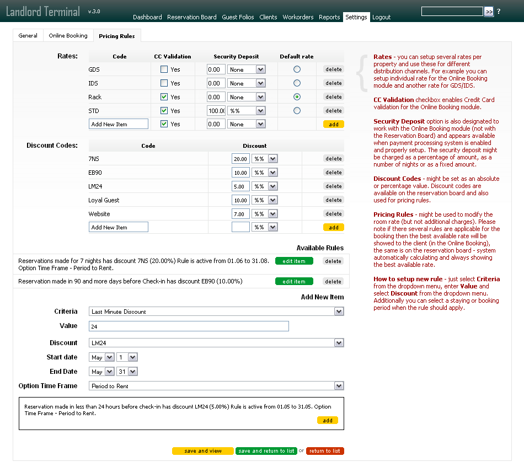Uncheck CC Validation for Rack rate
Image resolution: width=524 pixels, height=467 pixels.
(x=164, y=97)
